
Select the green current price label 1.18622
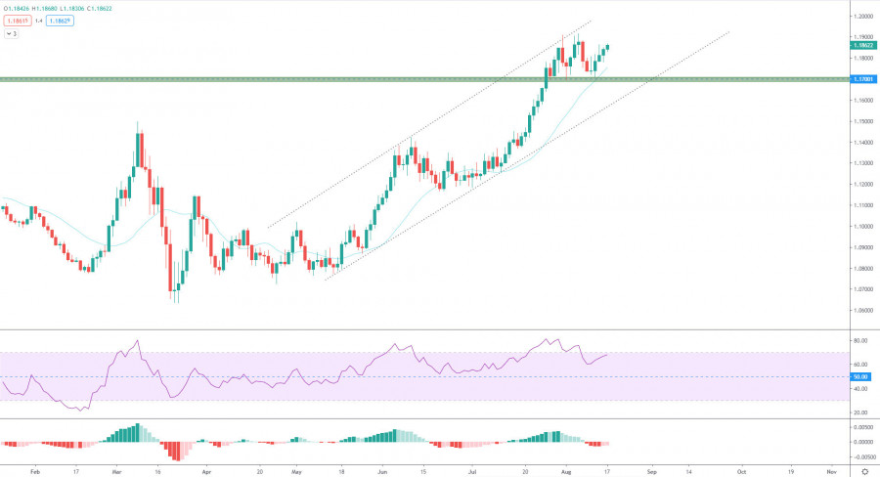coord(862,45)
